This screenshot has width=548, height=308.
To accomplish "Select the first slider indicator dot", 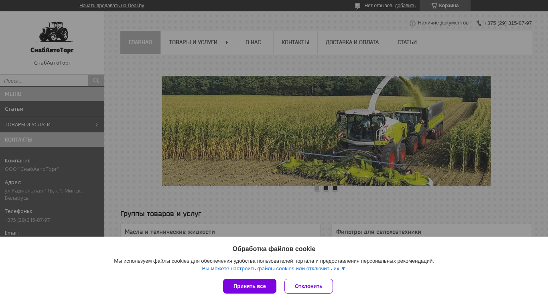I will [x=317, y=188].
